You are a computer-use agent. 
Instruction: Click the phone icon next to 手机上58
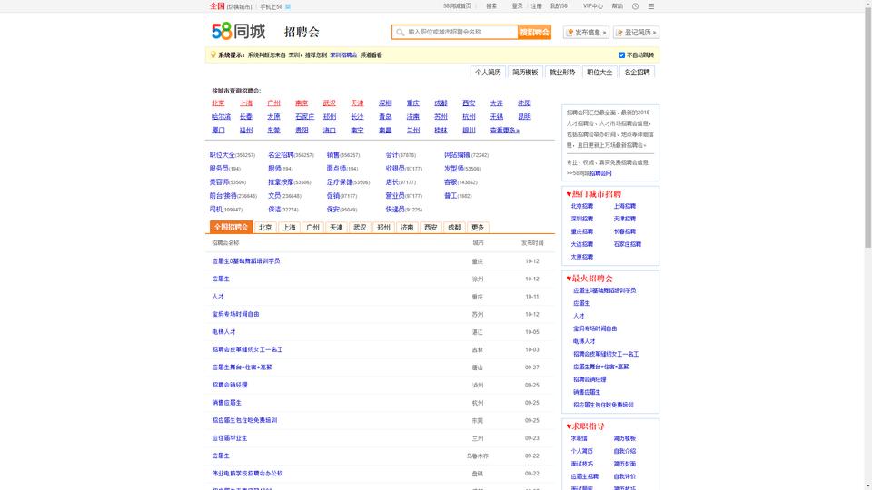(x=288, y=6)
